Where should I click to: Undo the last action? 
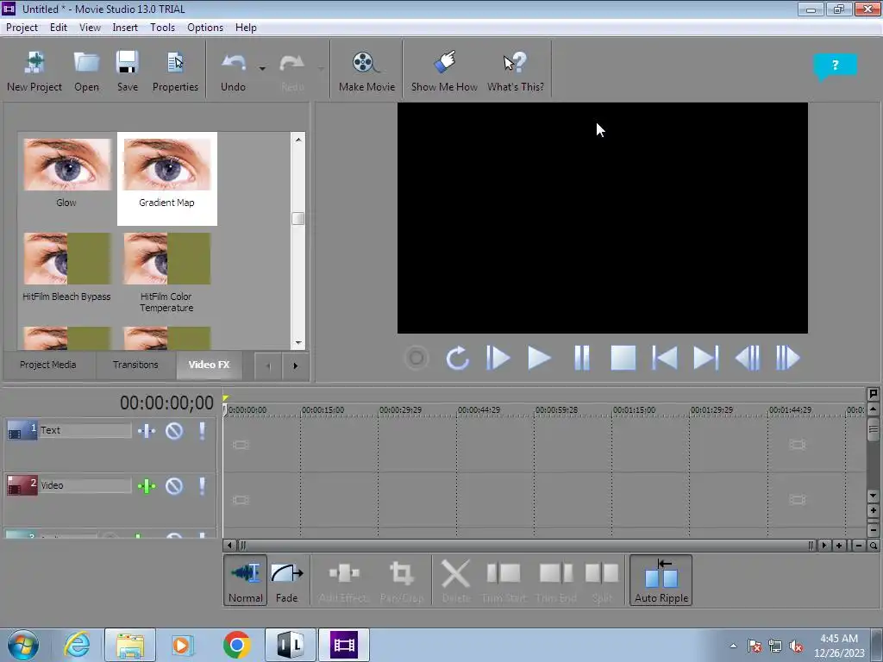(x=233, y=71)
